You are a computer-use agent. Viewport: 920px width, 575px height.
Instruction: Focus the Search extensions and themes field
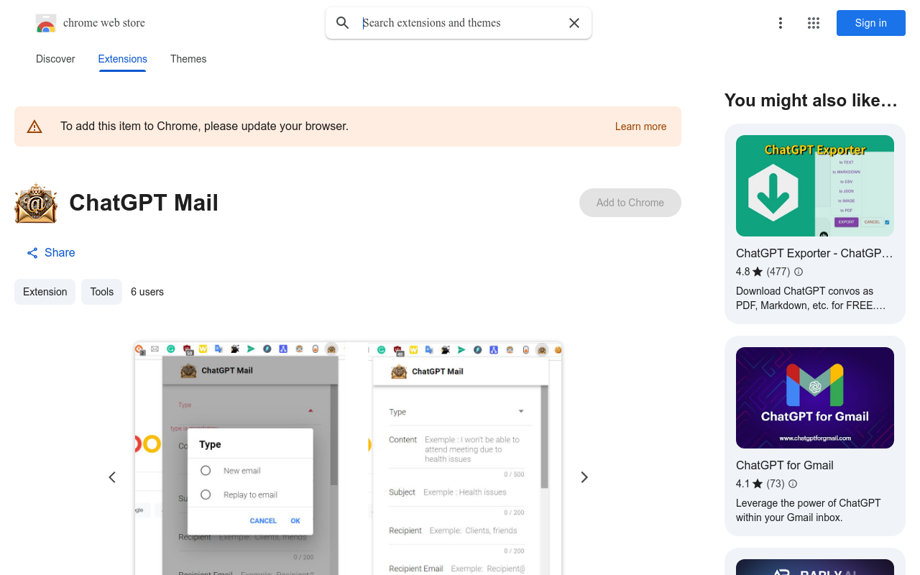point(460,23)
